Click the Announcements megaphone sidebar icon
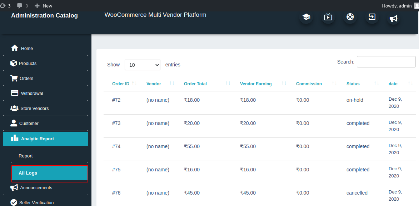 (x=14, y=187)
